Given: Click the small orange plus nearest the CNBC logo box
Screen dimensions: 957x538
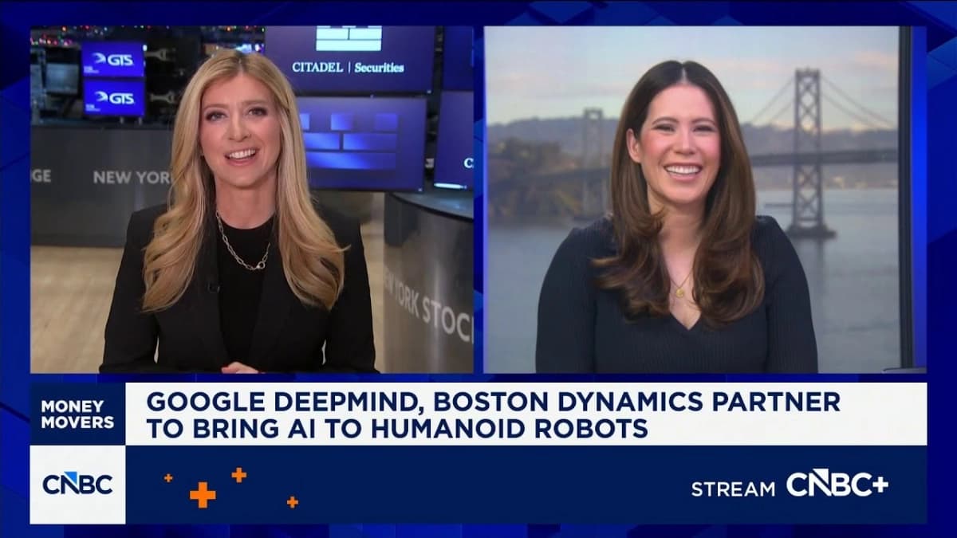Looking at the screenshot, I should click(x=168, y=477).
